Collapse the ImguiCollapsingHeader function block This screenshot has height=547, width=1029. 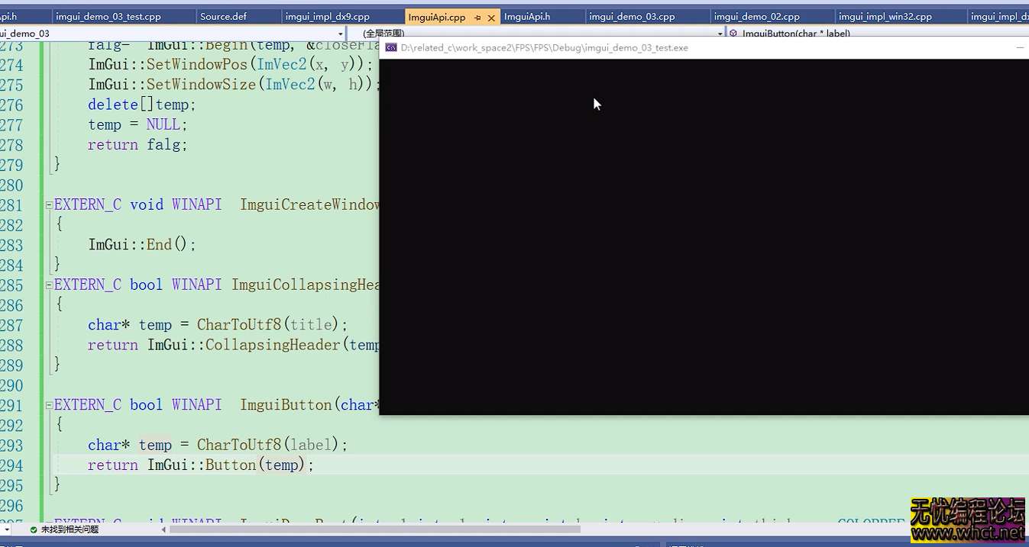pyautogui.click(x=48, y=285)
